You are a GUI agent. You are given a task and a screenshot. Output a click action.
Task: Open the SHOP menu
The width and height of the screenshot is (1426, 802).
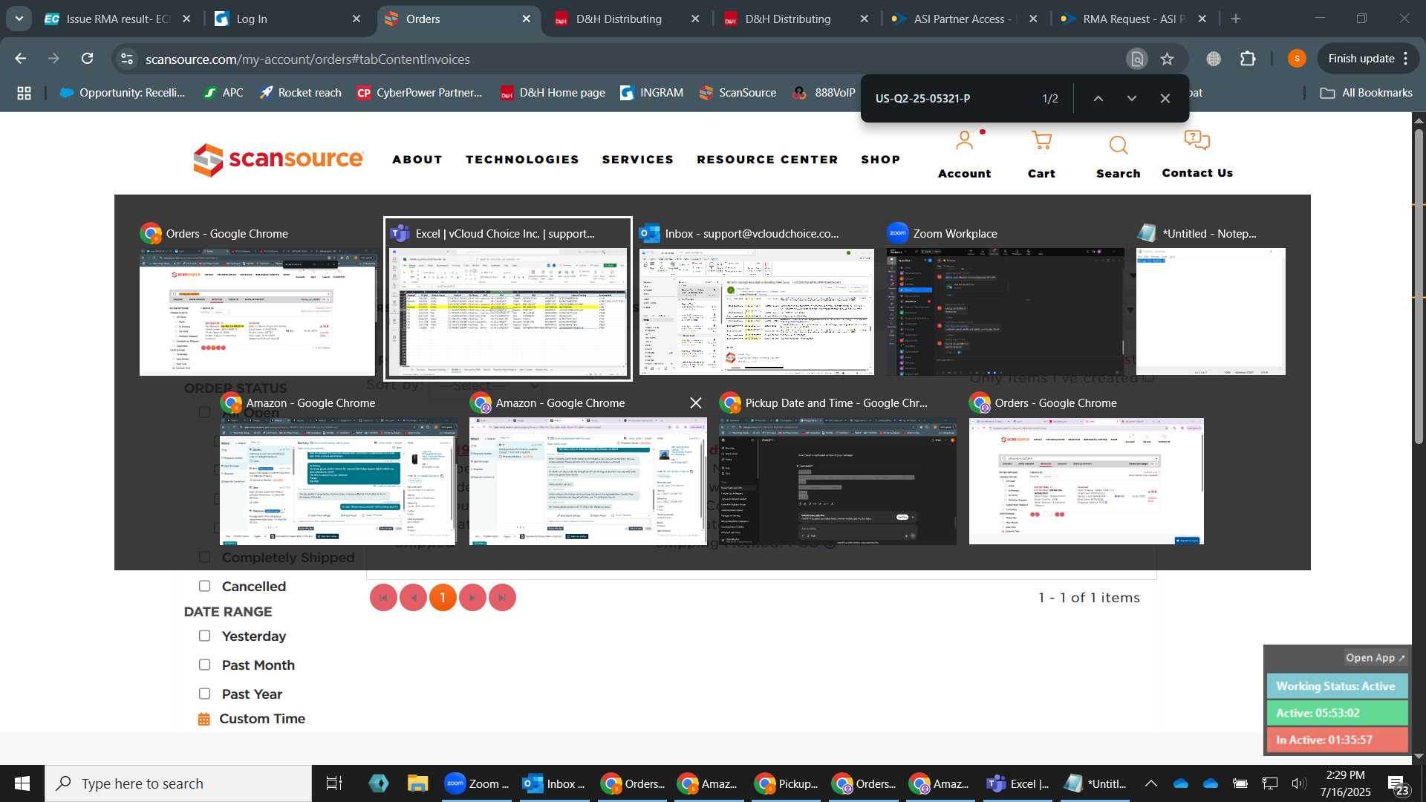tap(881, 160)
